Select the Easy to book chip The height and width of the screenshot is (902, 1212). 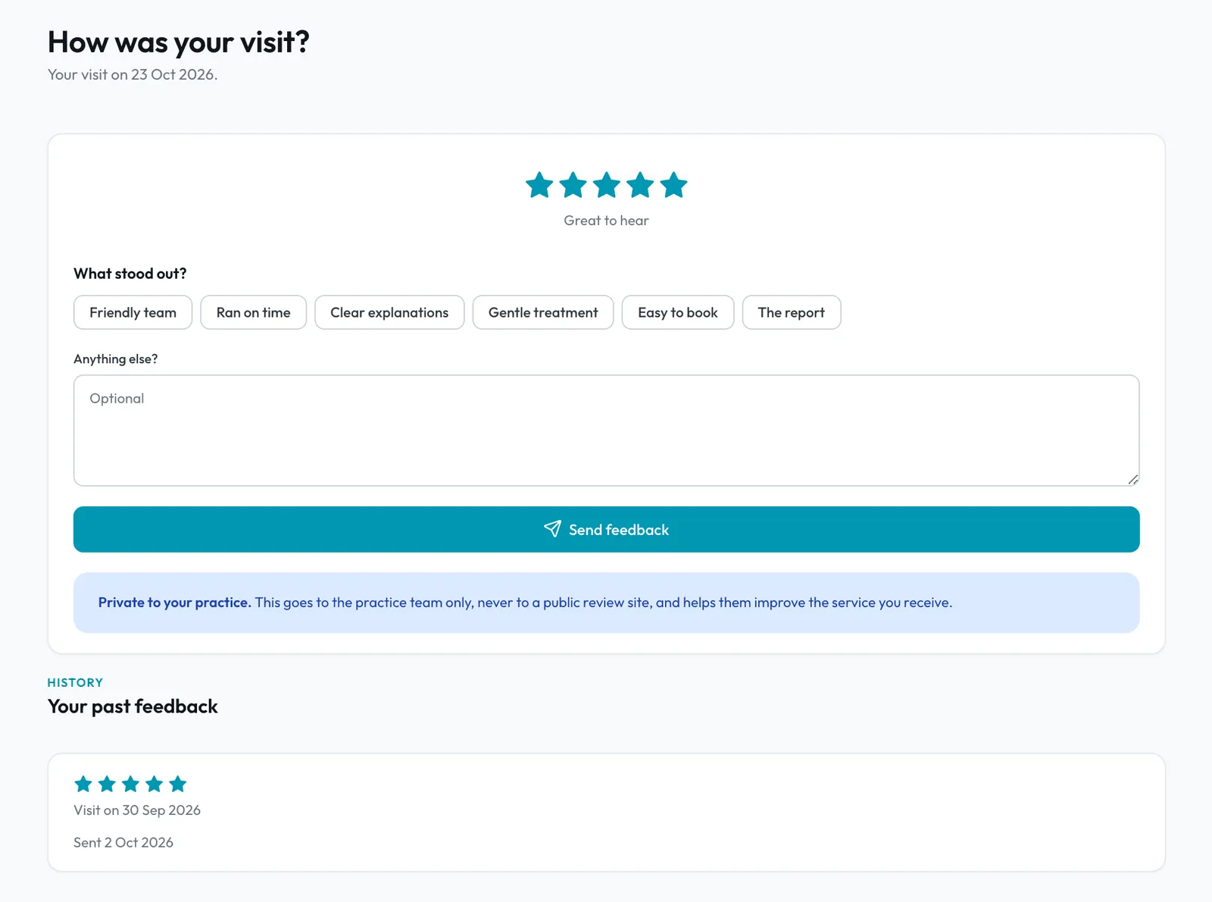click(x=678, y=312)
